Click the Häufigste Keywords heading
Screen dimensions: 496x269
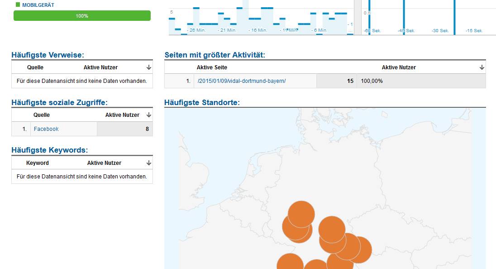tap(50, 150)
